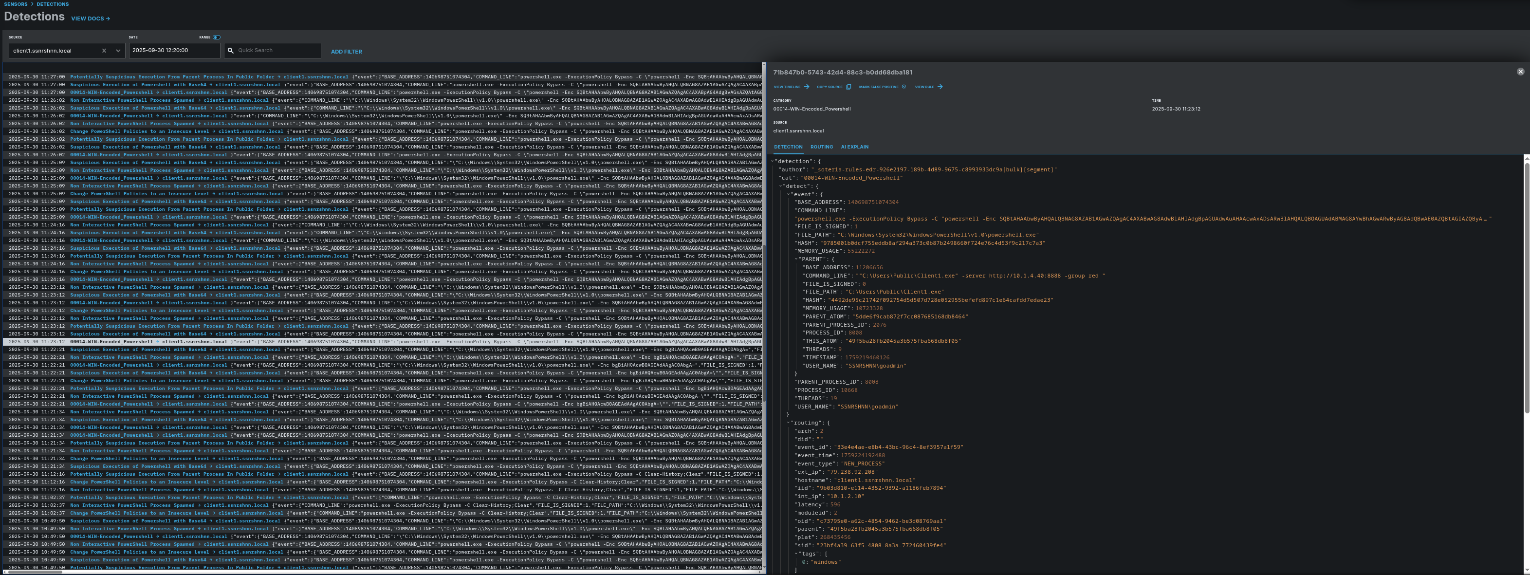Image resolution: width=1530 pixels, height=575 pixels.
Task: Switch to the Routing tab
Action: (821, 147)
